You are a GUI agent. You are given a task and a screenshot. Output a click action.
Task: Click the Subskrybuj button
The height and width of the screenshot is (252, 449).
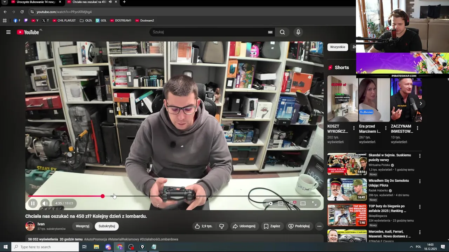[107, 226]
